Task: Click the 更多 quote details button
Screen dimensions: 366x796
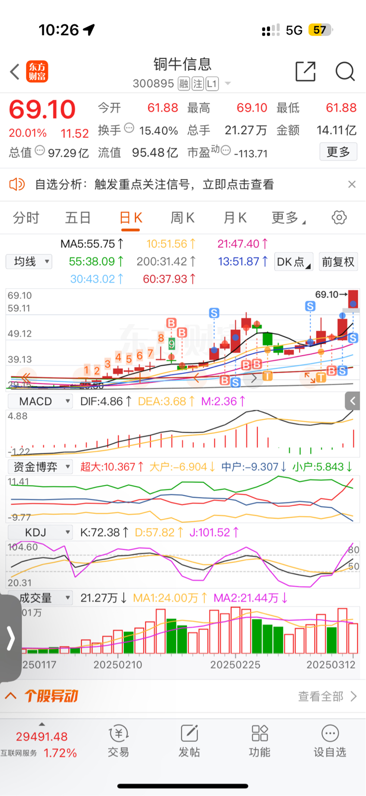Action: (338, 152)
